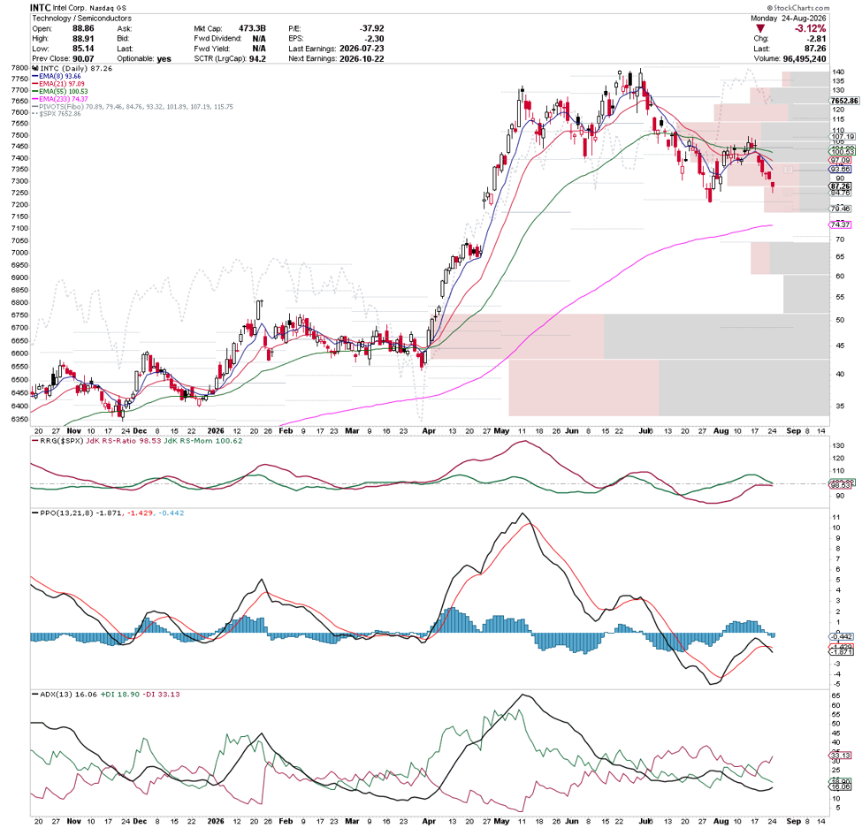Click the $SPX 7652.86 legend entry
Screen dimensions: 862x828
[x=57, y=114]
